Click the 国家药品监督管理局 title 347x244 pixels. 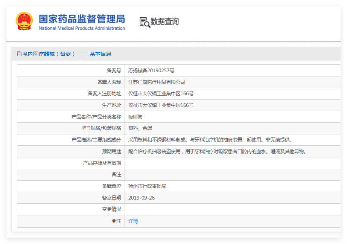pos(82,19)
